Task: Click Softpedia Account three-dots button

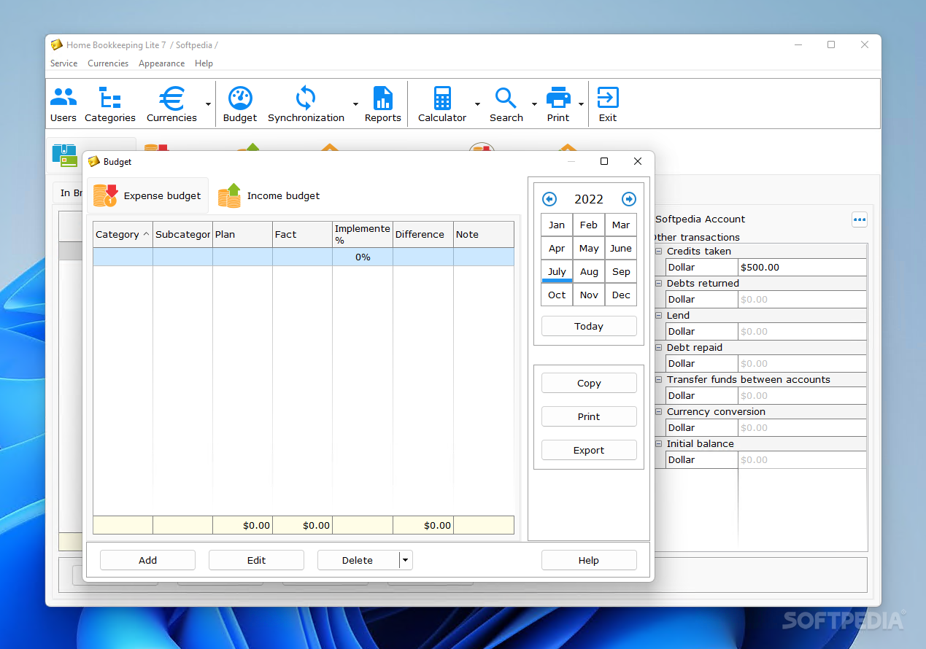Action: (860, 219)
